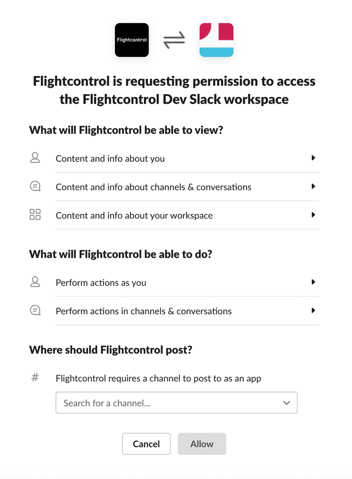Click the Allow button
Image resolution: width=352 pixels, height=479 pixels.
[202, 444]
